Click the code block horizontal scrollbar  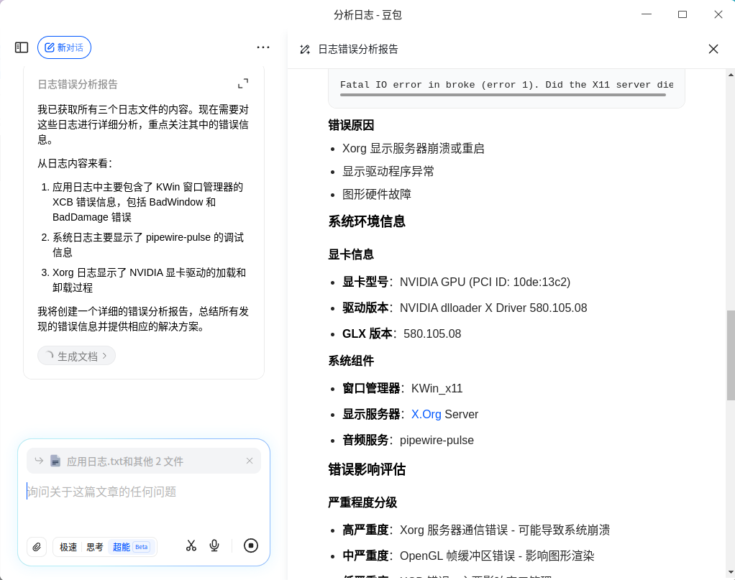click(x=503, y=95)
